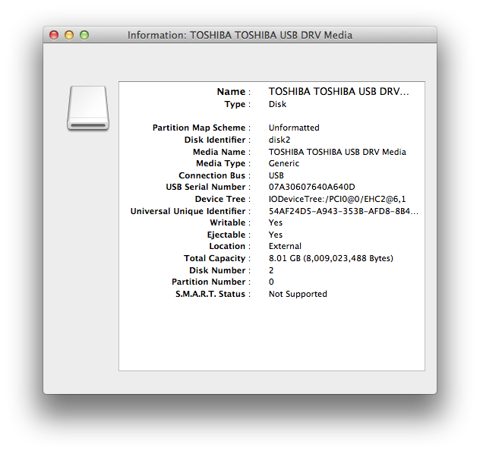Click the Device Tree path 'IODeviceTree:/PCI0@0/EHC2@6,1'
The width and height of the screenshot is (480, 454).
(x=337, y=199)
